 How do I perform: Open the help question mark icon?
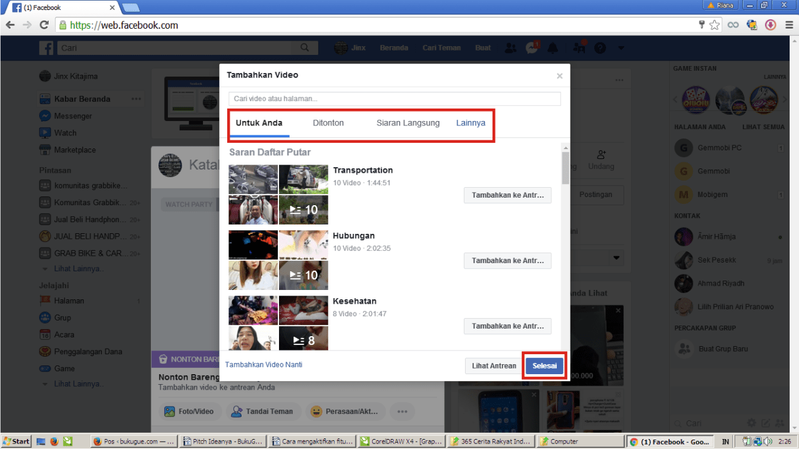tap(600, 48)
